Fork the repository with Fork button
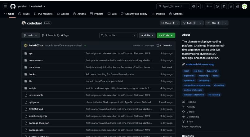 (189, 23)
